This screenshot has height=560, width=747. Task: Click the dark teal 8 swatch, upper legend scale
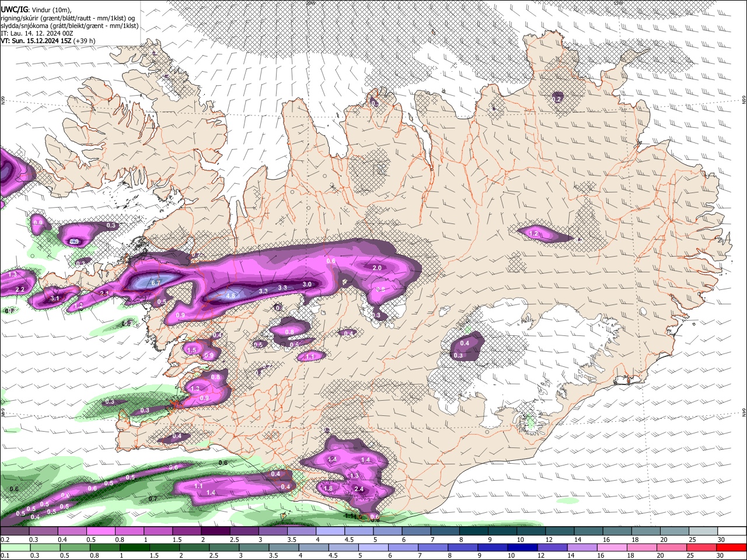point(473,531)
